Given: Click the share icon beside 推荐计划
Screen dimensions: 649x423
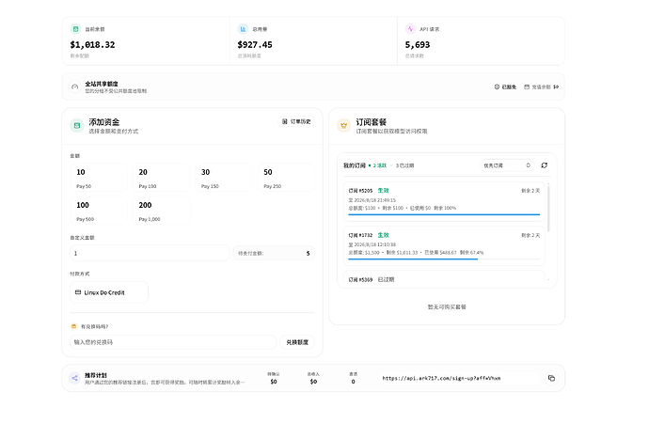Looking at the screenshot, I should click(74, 378).
